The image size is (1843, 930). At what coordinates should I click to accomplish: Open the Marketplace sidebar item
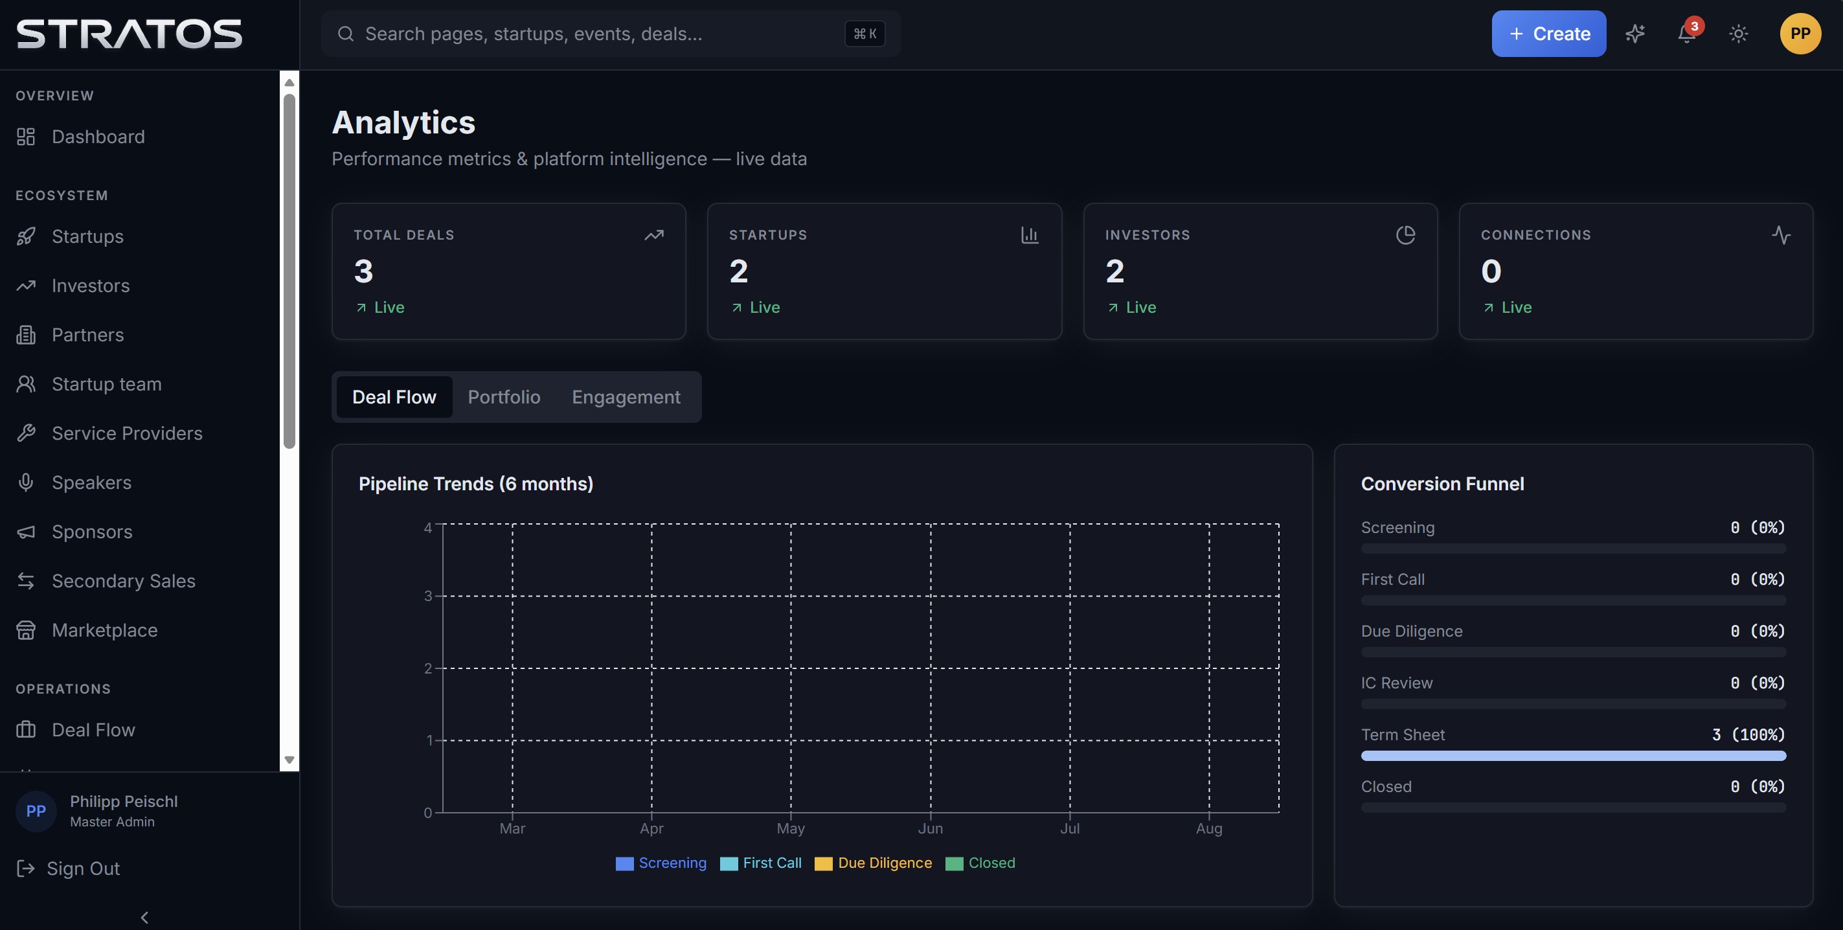[139, 630]
